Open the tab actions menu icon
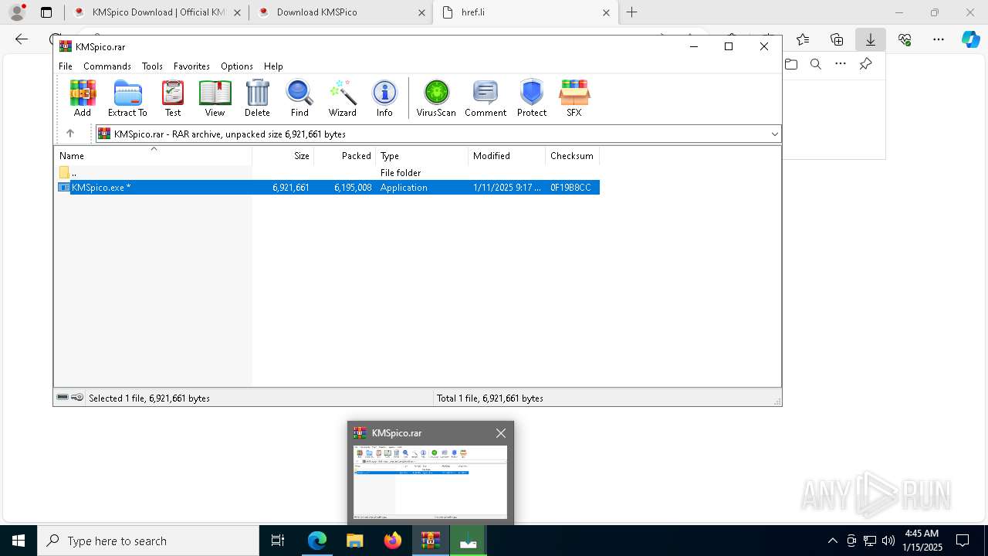The width and height of the screenshot is (988, 556). (x=46, y=12)
